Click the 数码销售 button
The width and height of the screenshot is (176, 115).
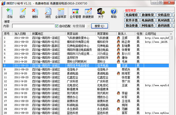164,26
